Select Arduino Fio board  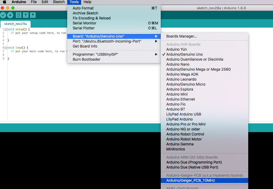[x=204, y=104]
